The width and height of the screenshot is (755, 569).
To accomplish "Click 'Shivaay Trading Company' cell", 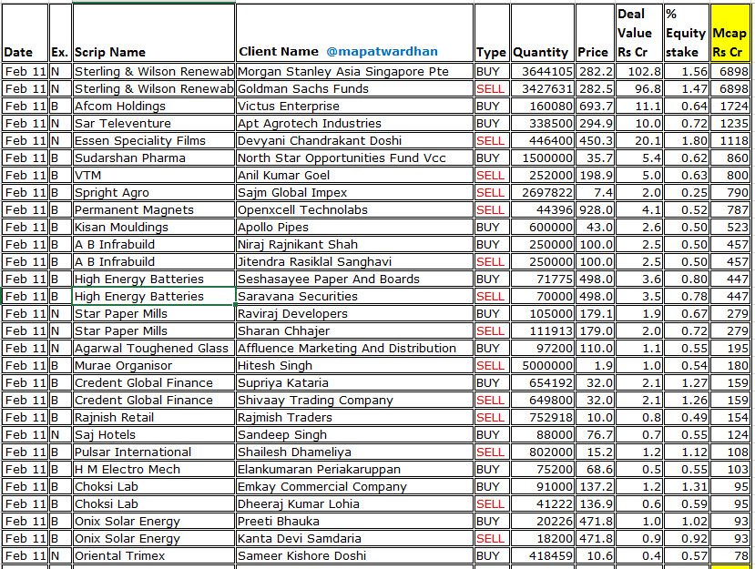I will pos(355,401).
